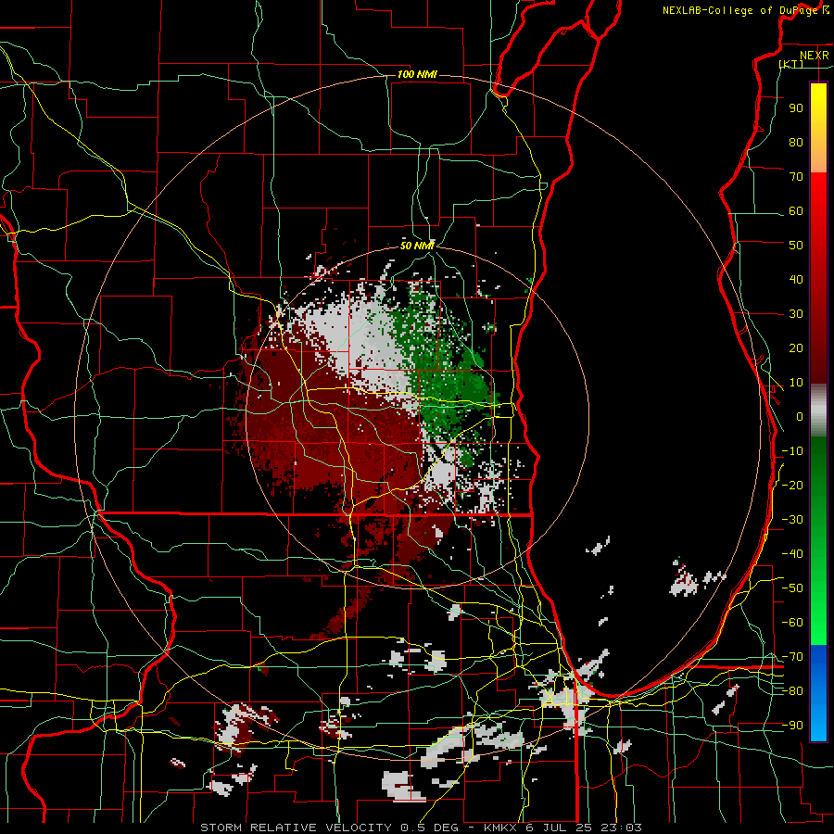Click the positive 20 value on velocity scale
Viewport: 834px width, 834px height.
pos(796,348)
